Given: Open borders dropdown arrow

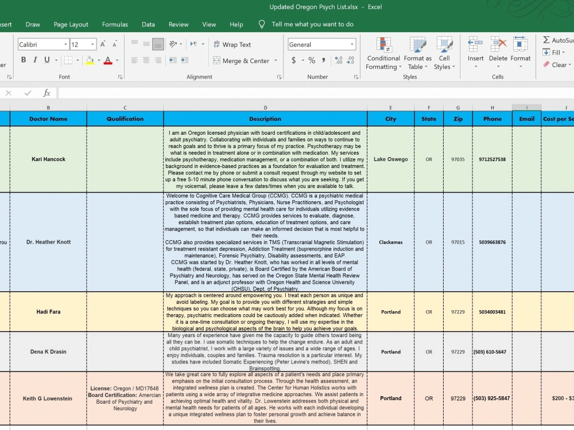Looking at the screenshot, I should [x=77, y=60].
